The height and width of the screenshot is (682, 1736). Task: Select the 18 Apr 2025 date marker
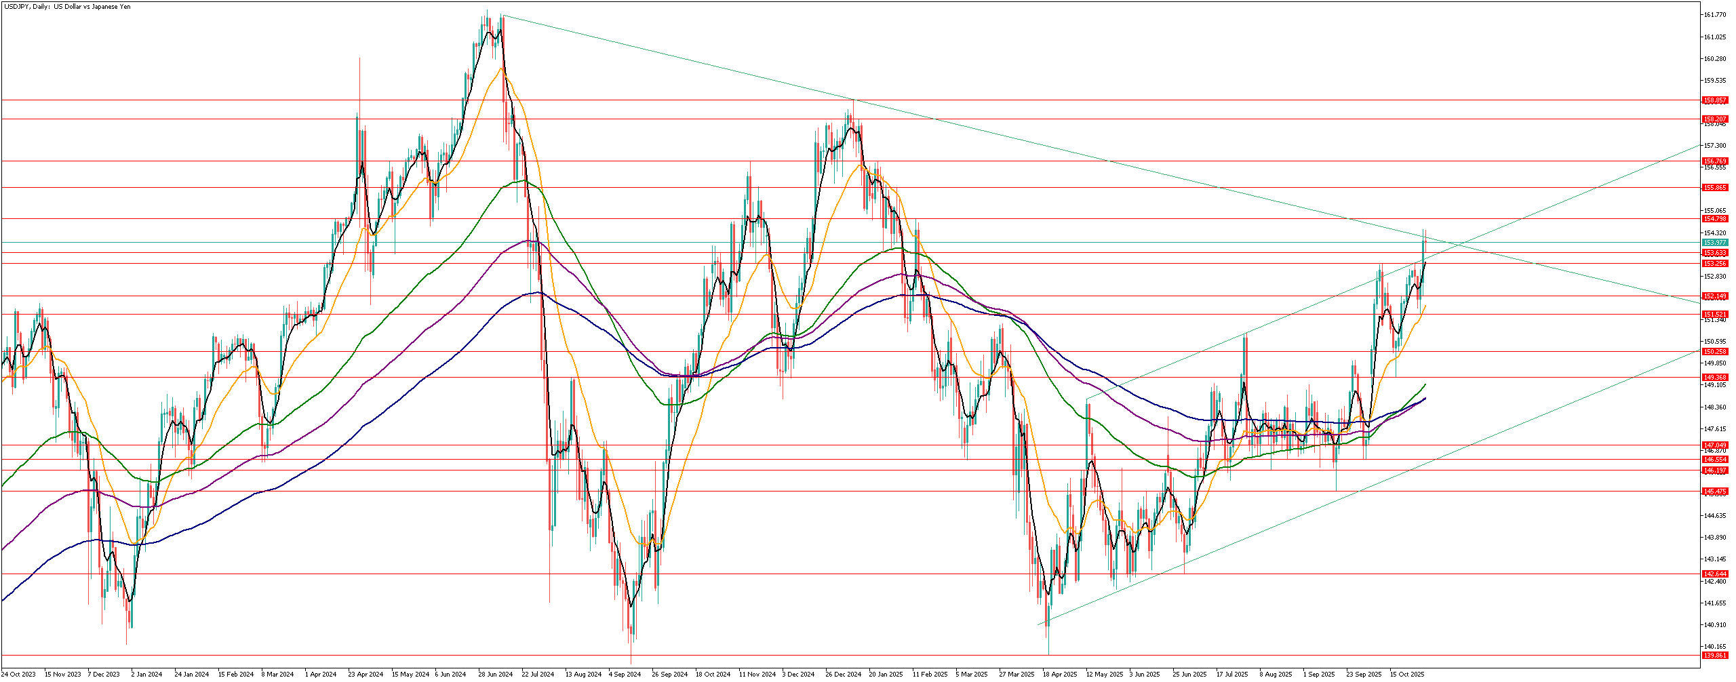1060,675
